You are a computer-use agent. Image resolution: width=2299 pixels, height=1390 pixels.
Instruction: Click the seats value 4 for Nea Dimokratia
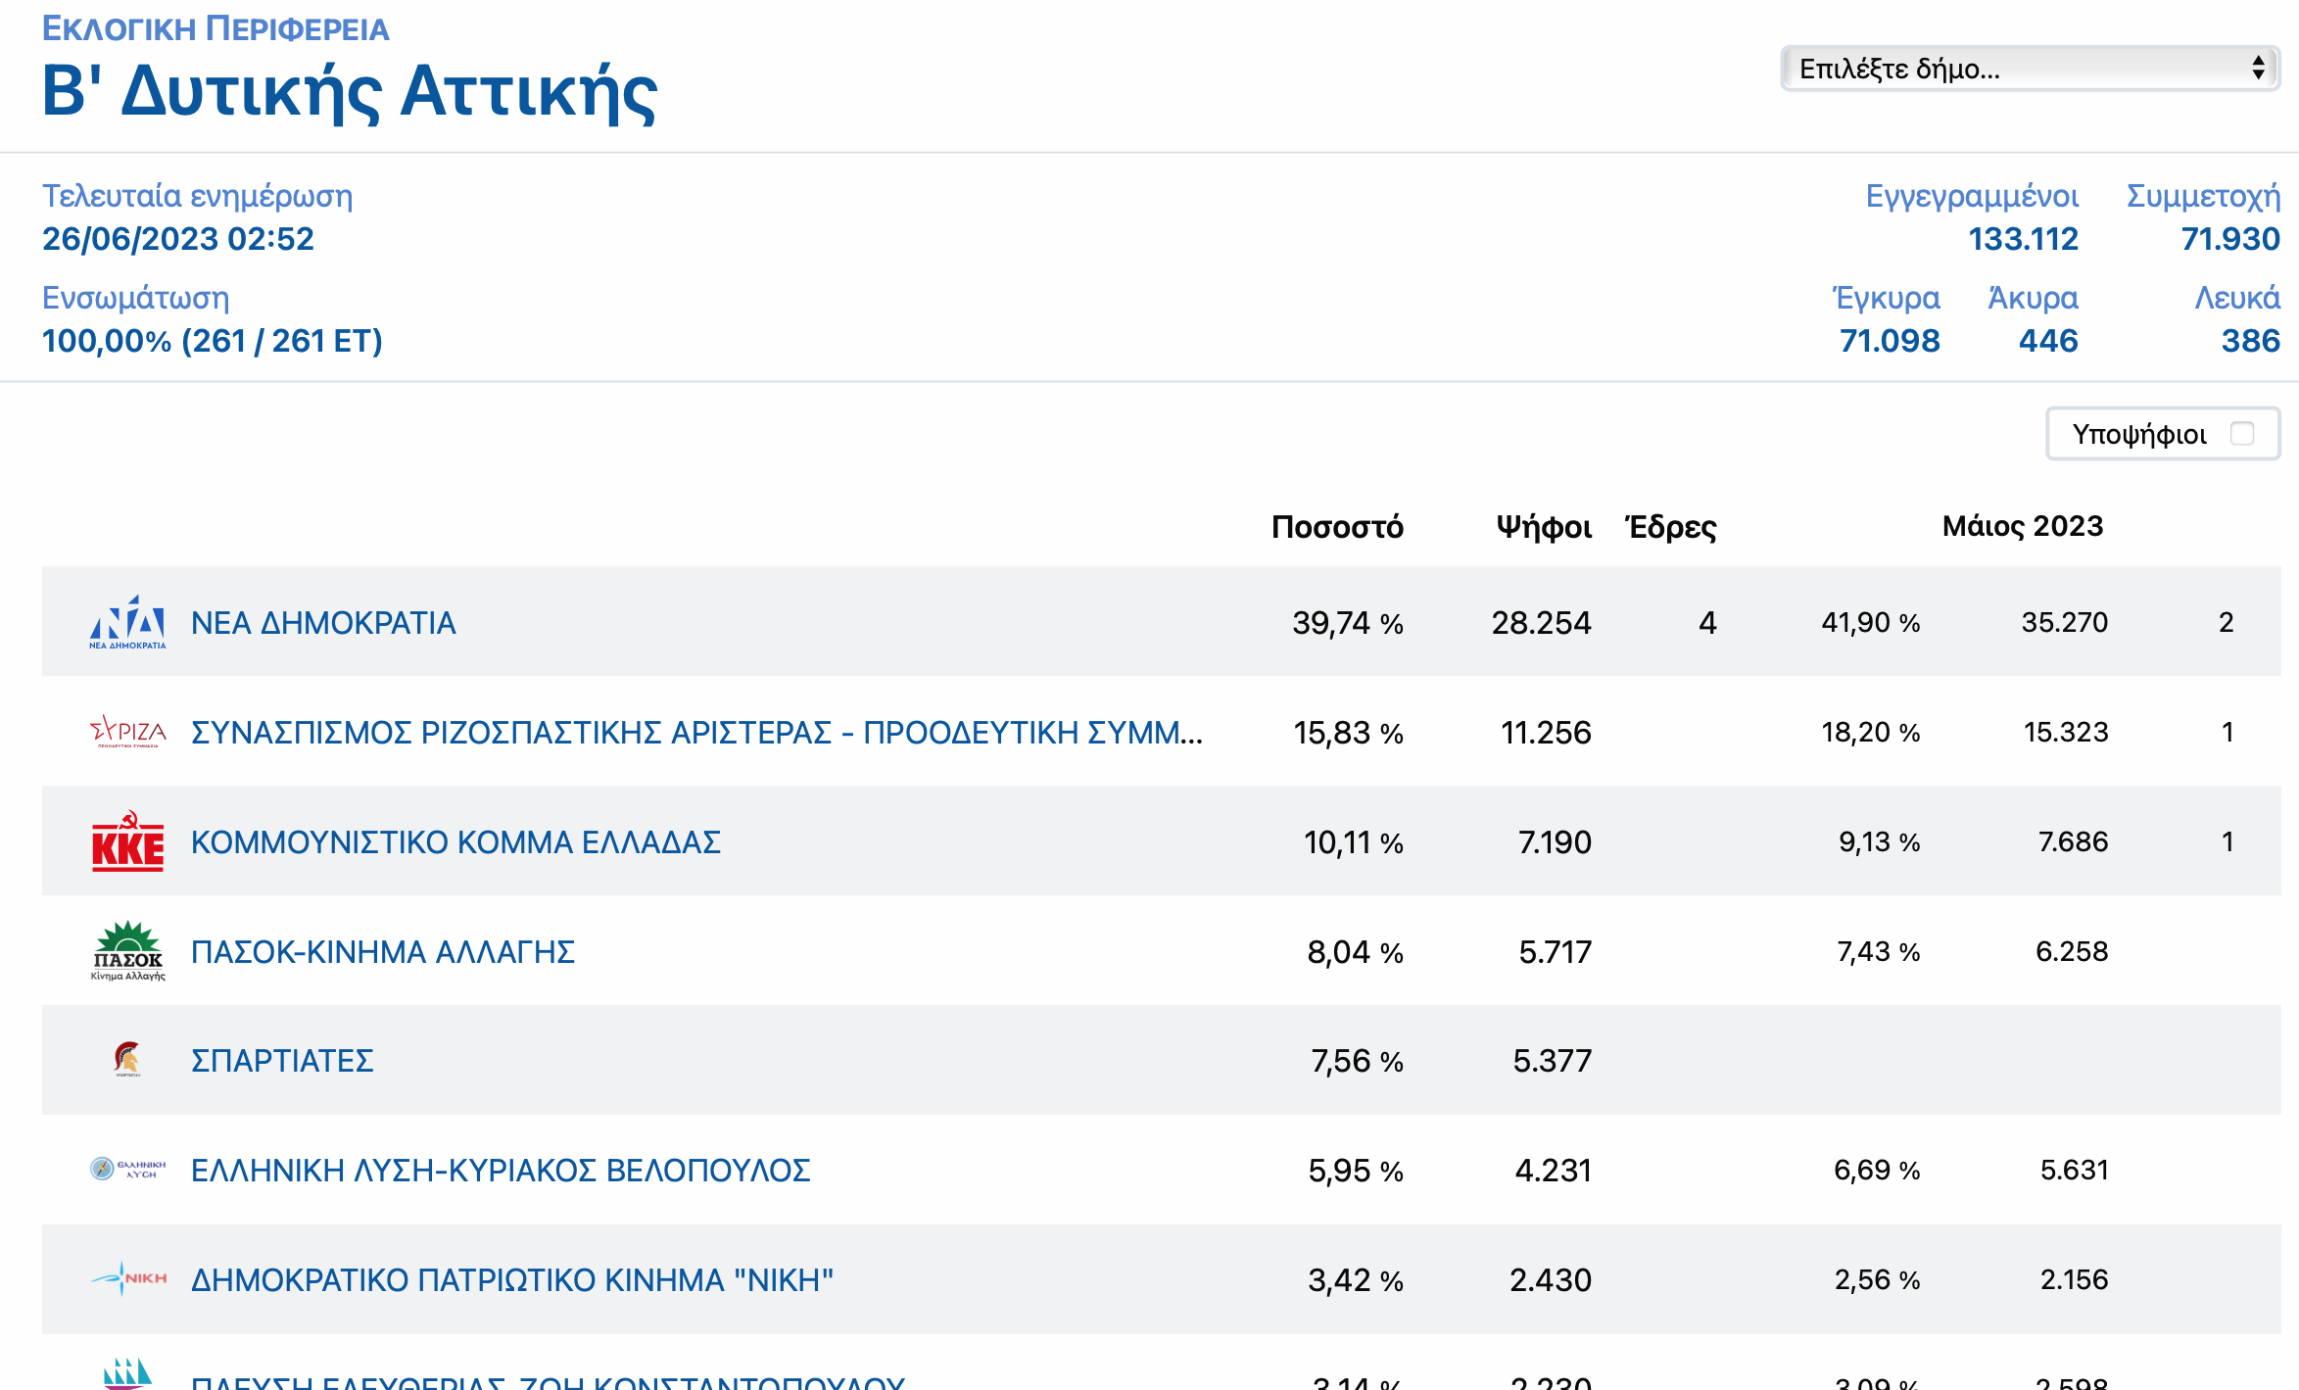(1707, 623)
